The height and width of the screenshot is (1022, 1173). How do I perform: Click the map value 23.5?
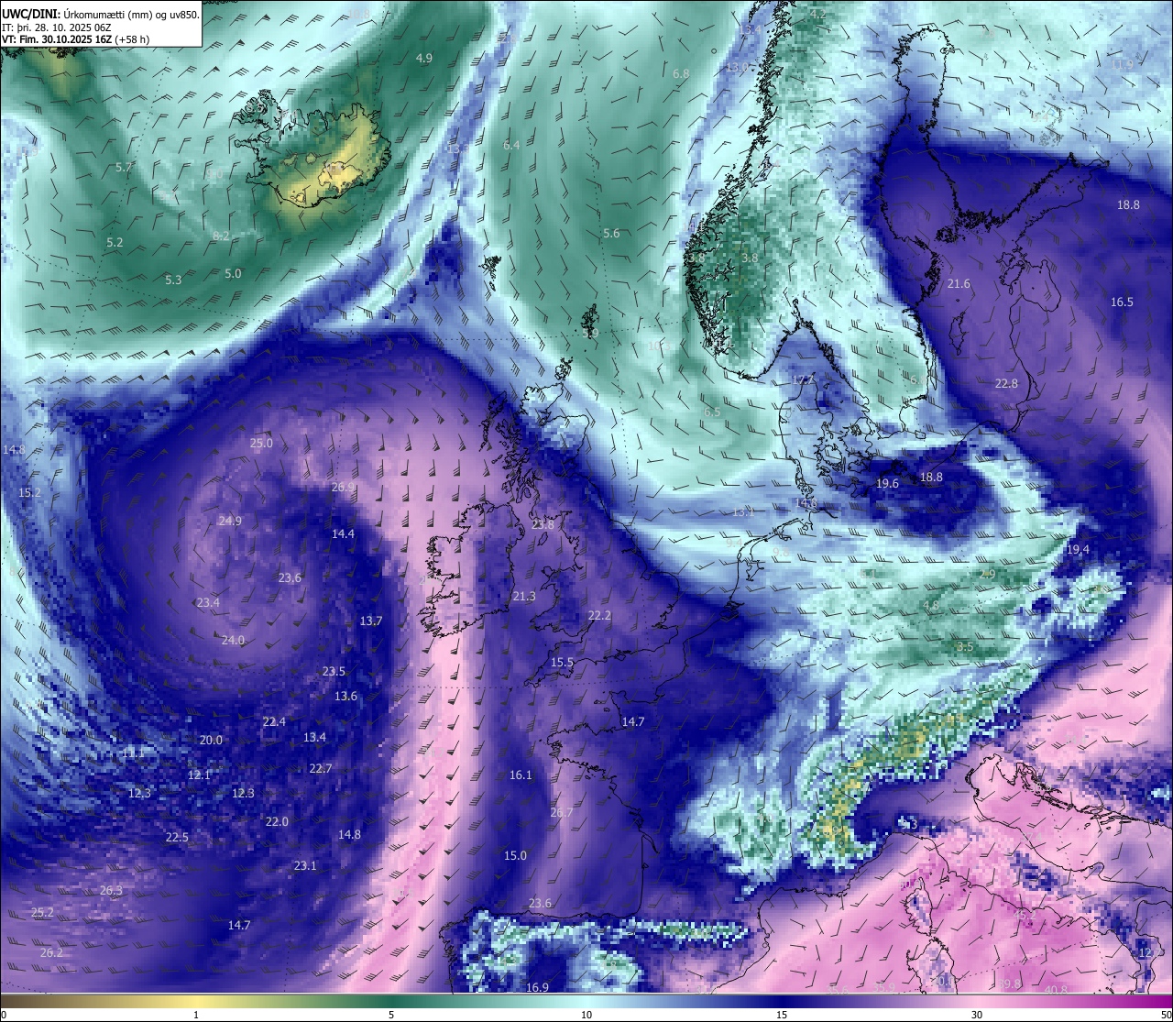[x=334, y=671]
